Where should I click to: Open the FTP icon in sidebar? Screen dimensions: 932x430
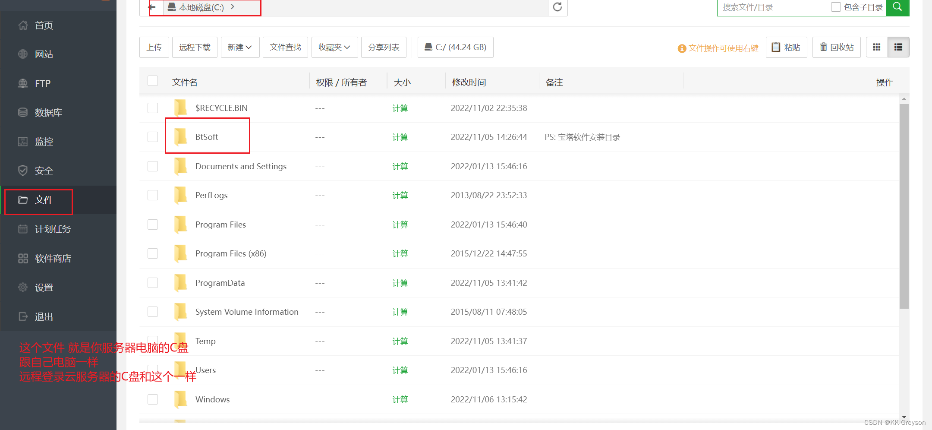[23, 83]
